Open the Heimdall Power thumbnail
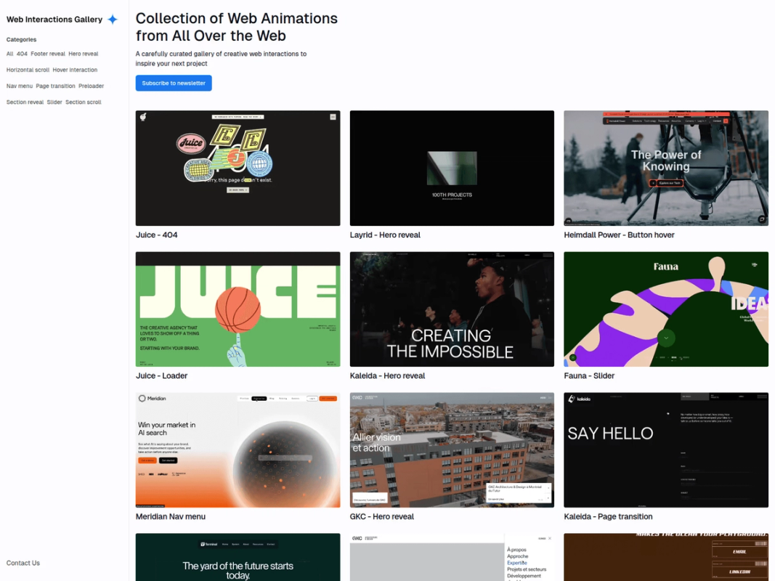 (x=666, y=168)
